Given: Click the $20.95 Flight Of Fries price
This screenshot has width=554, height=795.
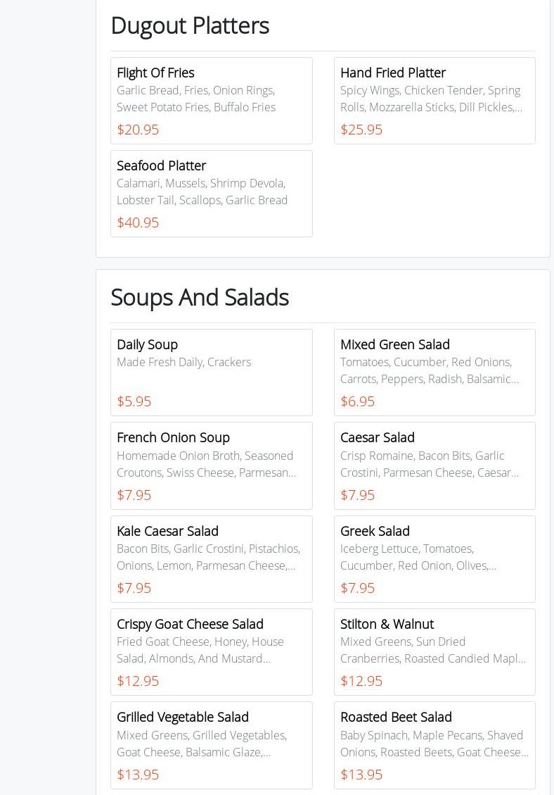Looking at the screenshot, I should 138,130.
